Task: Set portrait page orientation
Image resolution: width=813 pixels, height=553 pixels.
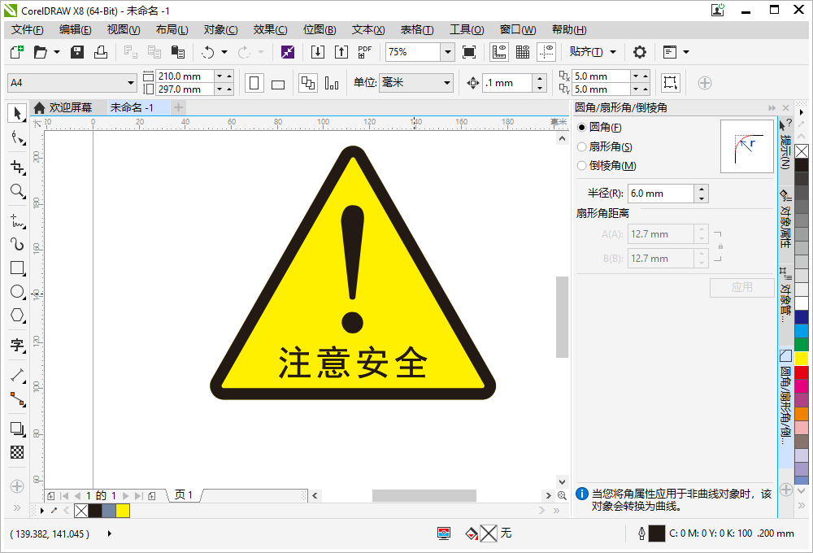Action: (254, 83)
